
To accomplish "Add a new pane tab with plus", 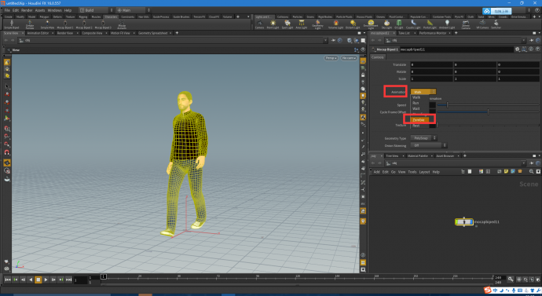I will coord(177,33).
